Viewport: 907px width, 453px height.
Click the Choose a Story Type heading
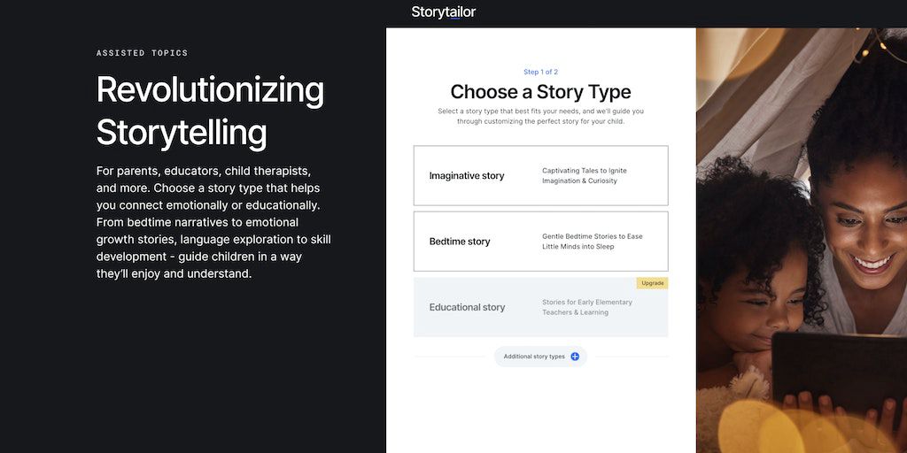pyautogui.click(x=540, y=92)
